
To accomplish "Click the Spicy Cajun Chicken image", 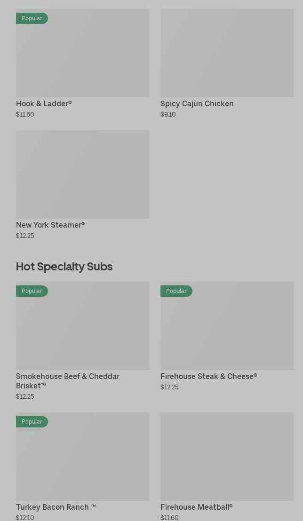I will (x=227, y=53).
